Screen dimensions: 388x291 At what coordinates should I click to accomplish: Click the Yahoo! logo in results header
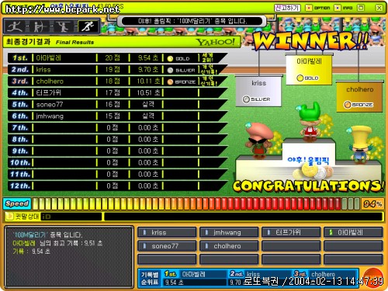[215, 42]
